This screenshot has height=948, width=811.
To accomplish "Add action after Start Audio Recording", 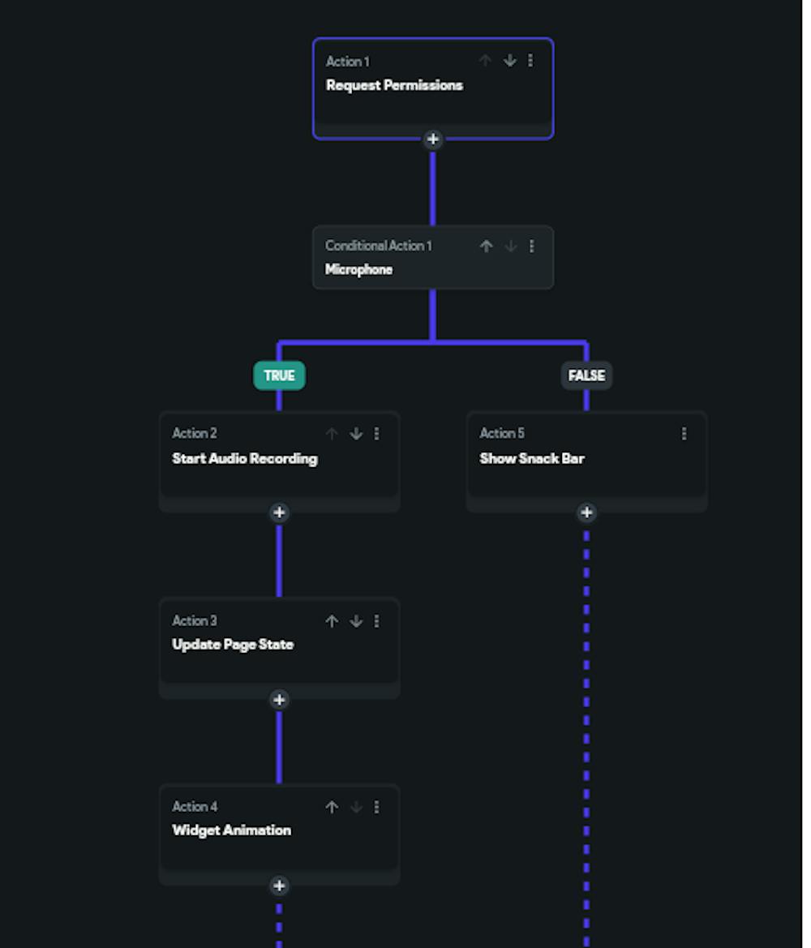I will pyautogui.click(x=279, y=513).
